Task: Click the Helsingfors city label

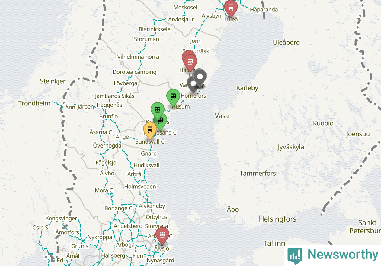Action: click(x=277, y=219)
